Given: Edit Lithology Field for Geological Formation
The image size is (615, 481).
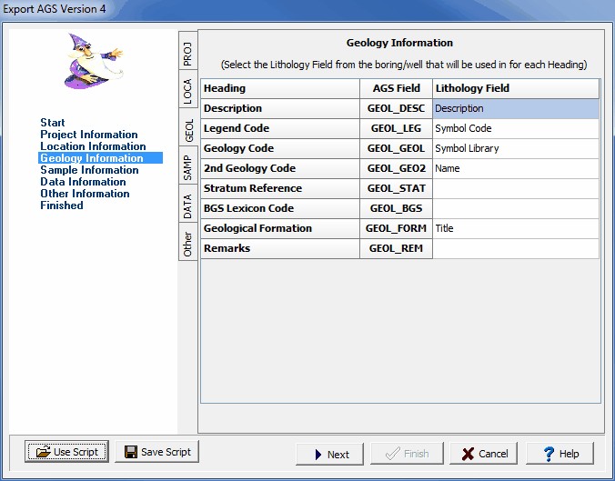Looking at the screenshot, I should [516, 229].
